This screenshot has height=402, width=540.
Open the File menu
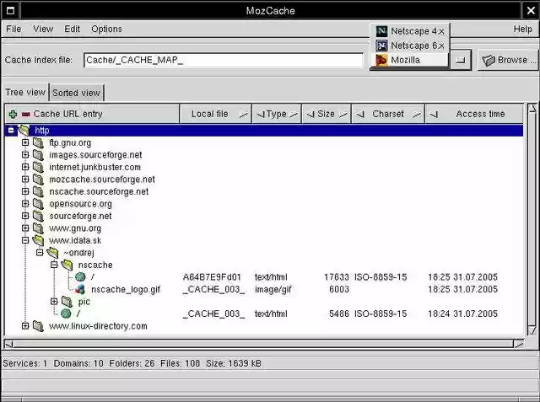pos(13,29)
